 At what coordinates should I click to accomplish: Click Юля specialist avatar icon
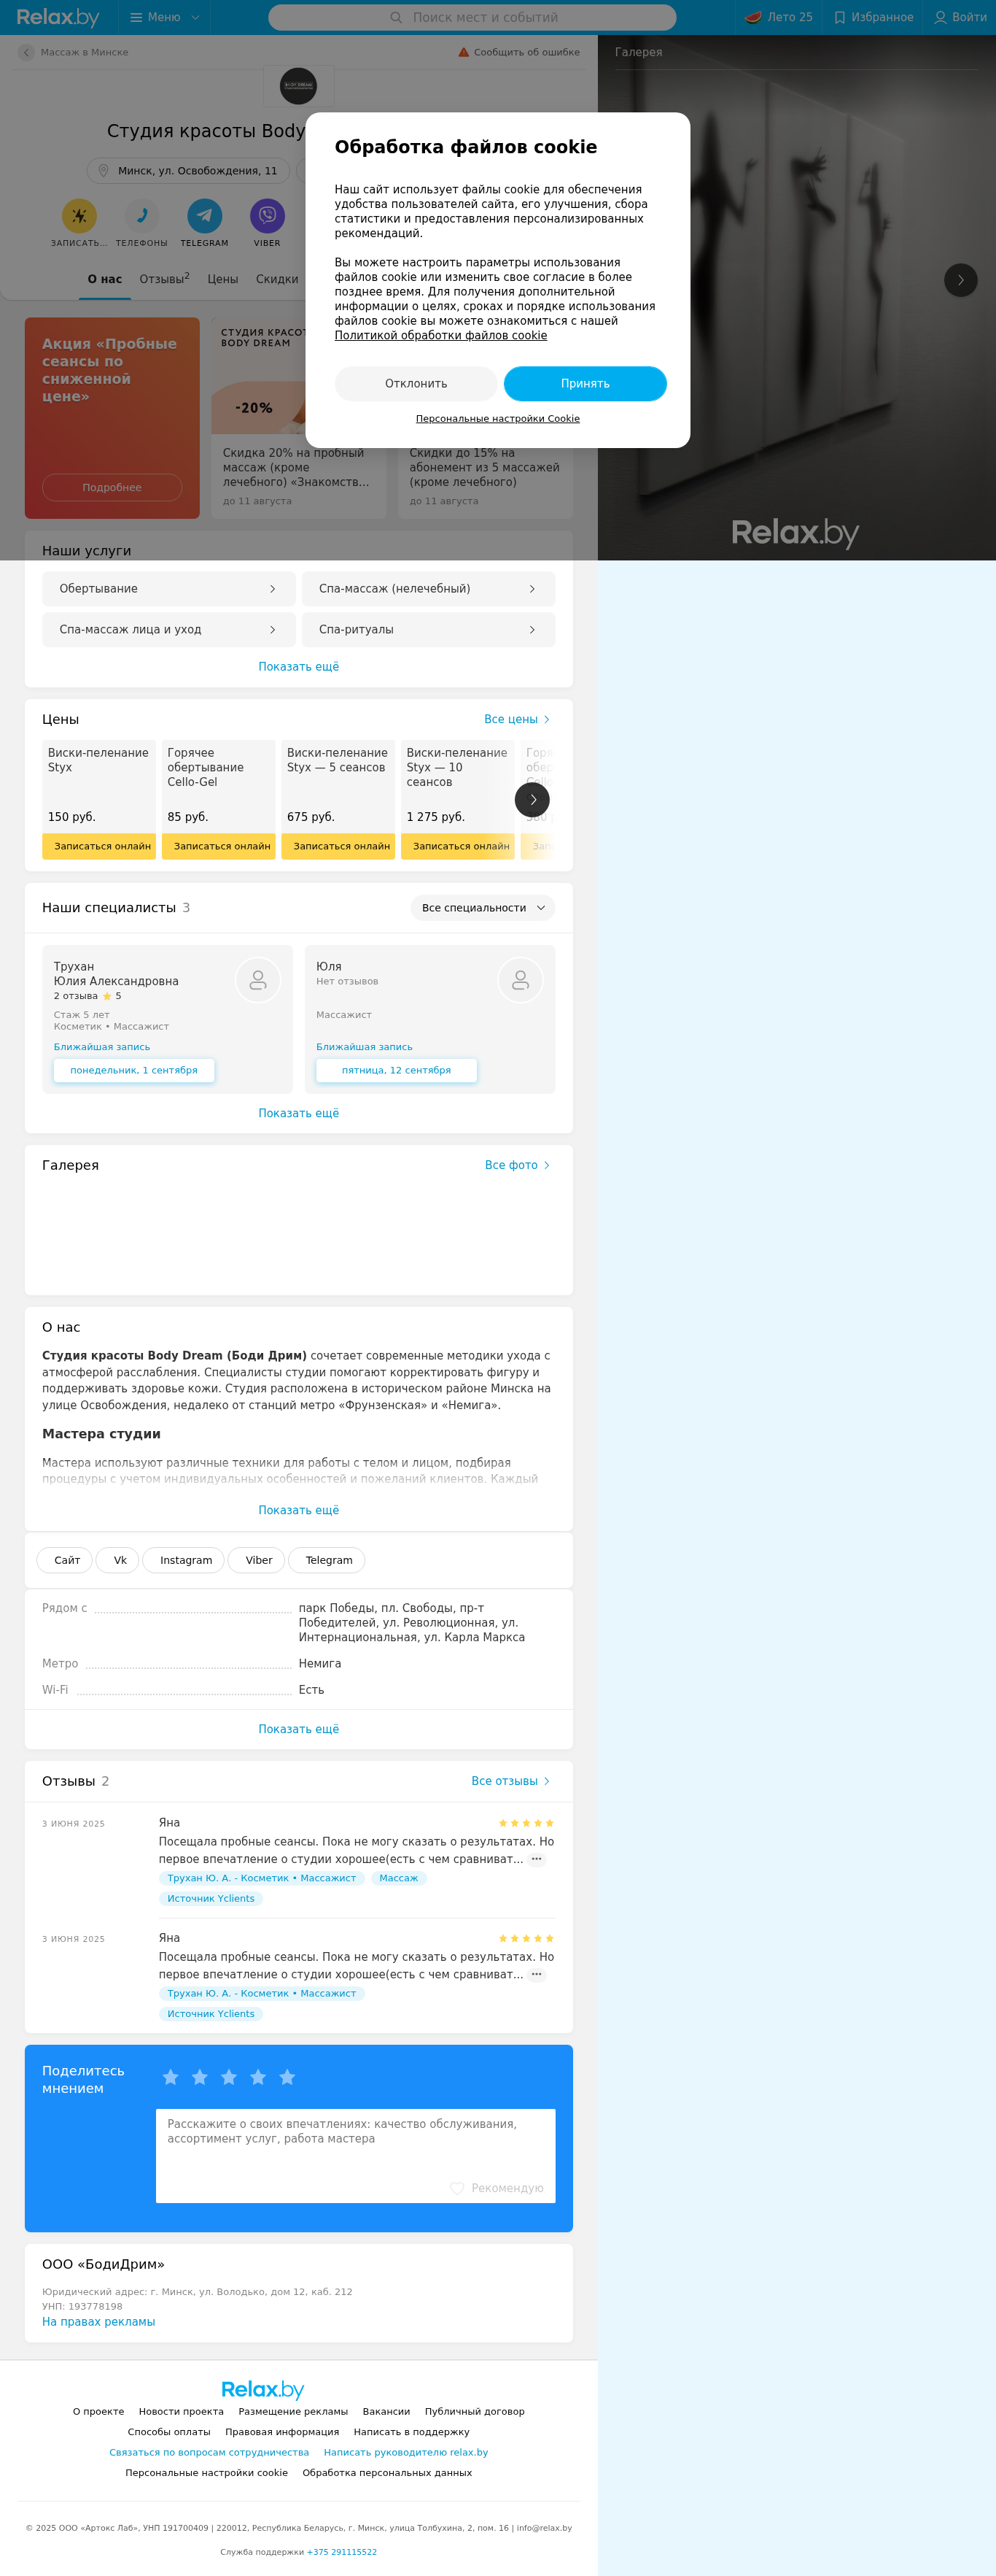521,980
